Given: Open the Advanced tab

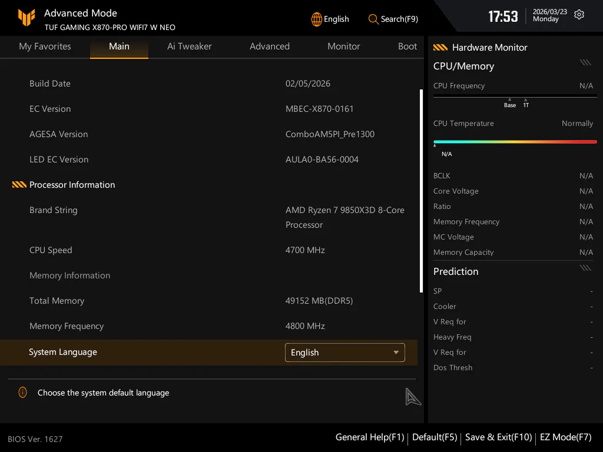Looking at the screenshot, I should (x=270, y=46).
